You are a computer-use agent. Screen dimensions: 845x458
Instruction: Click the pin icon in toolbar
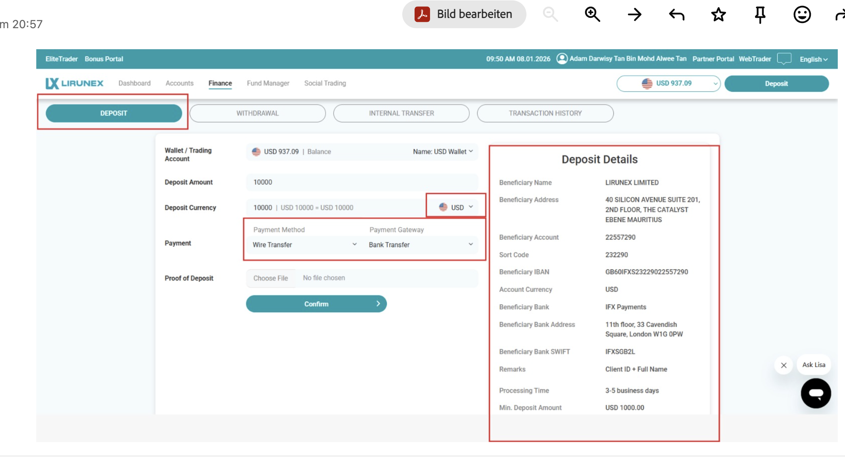pyautogui.click(x=760, y=15)
